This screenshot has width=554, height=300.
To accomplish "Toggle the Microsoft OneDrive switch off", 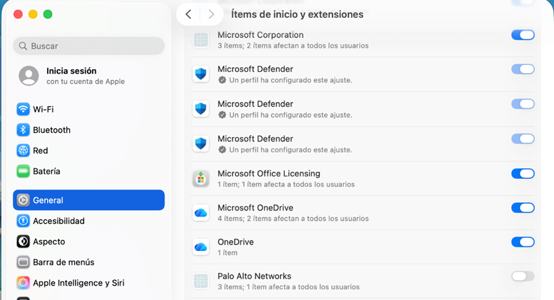I will point(522,208).
